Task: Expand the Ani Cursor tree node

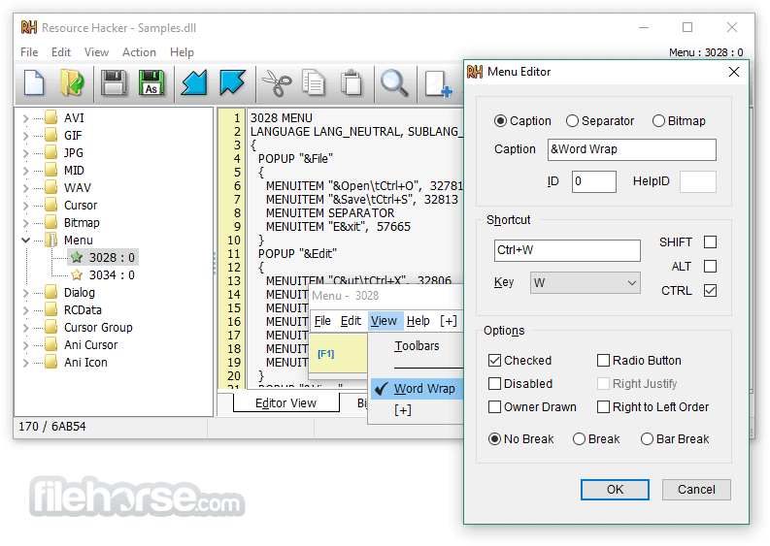Action: pos(26,345)
